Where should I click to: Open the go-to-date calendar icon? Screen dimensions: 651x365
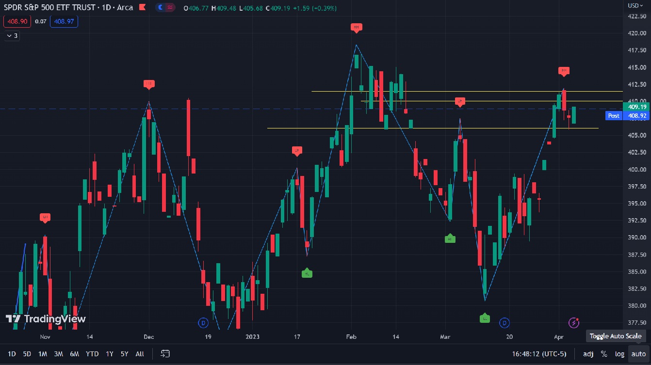[x=165, y=354]
